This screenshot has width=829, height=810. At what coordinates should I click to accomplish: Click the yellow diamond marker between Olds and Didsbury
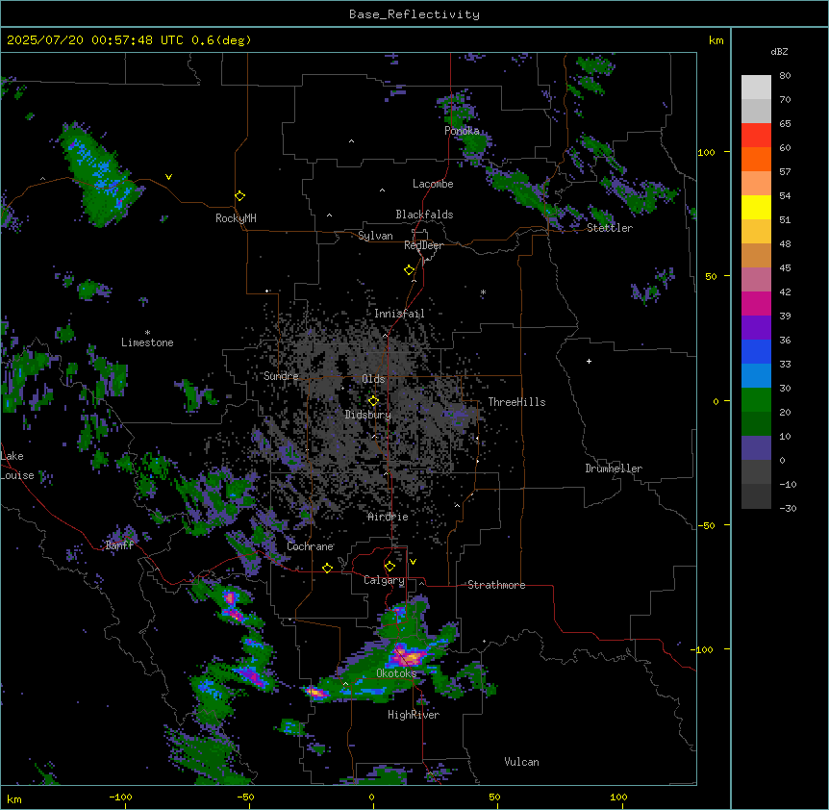click(373, 401)
